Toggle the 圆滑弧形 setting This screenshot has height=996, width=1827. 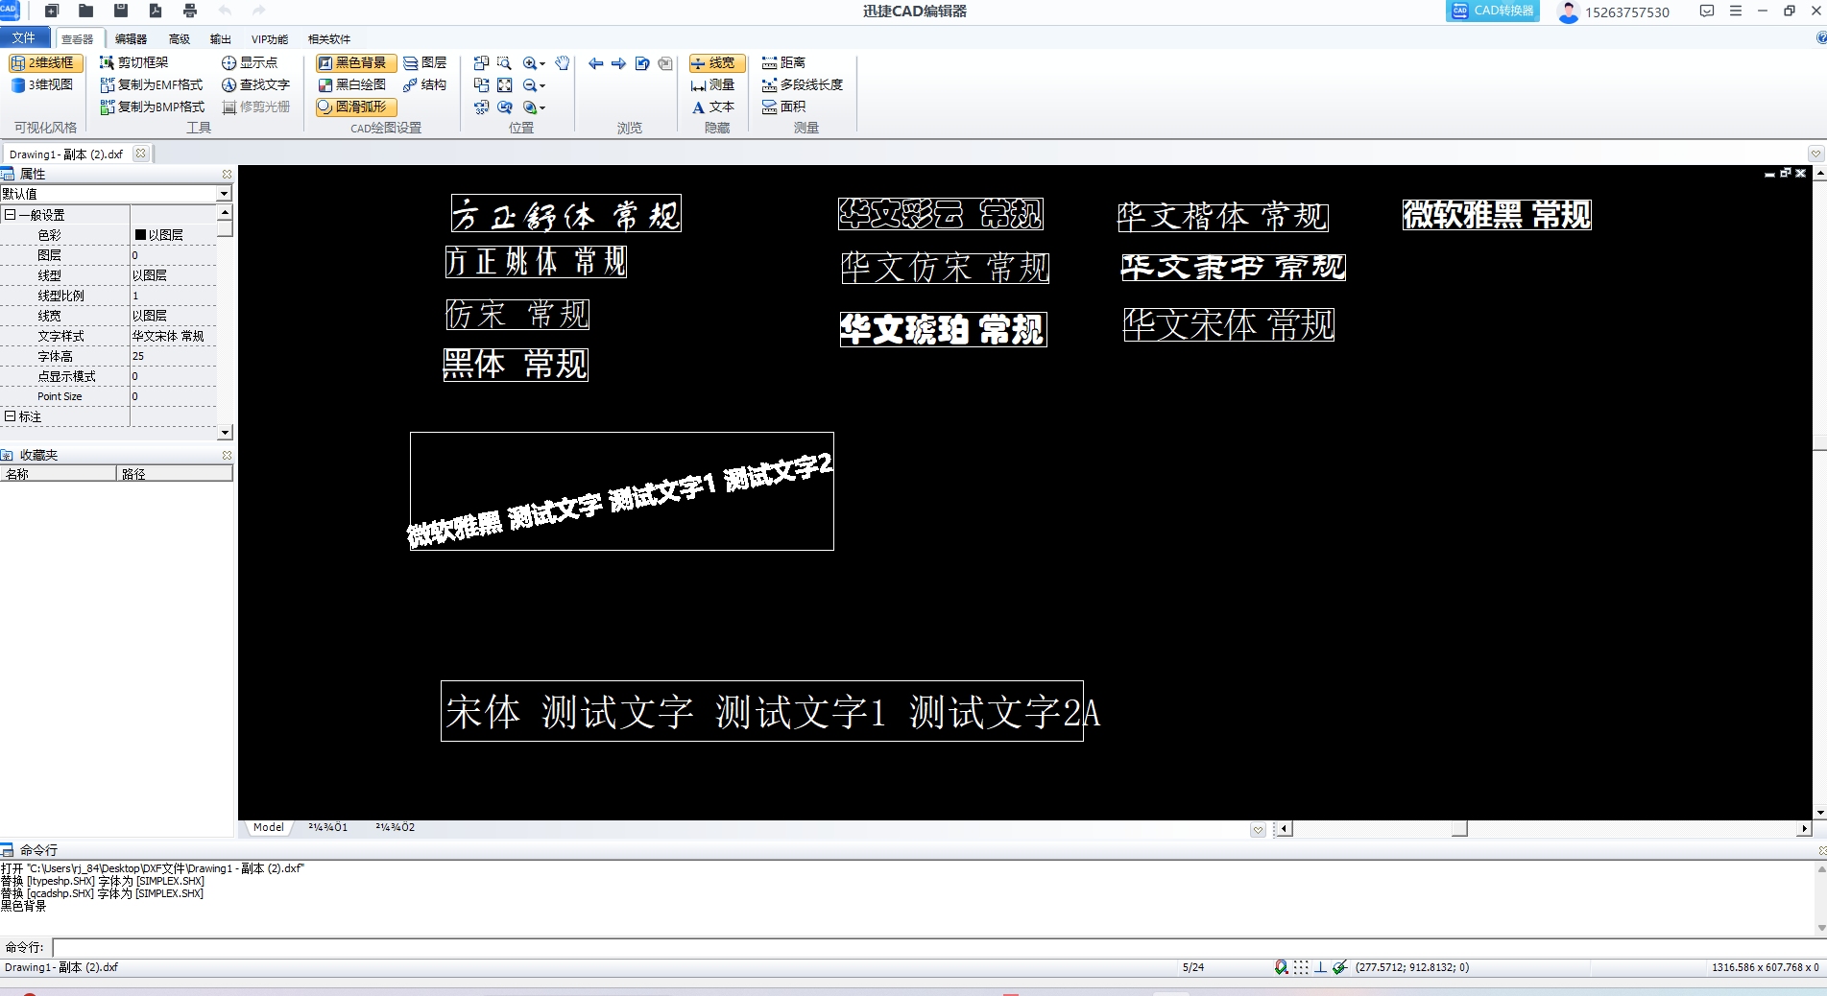tap(355, 107)
